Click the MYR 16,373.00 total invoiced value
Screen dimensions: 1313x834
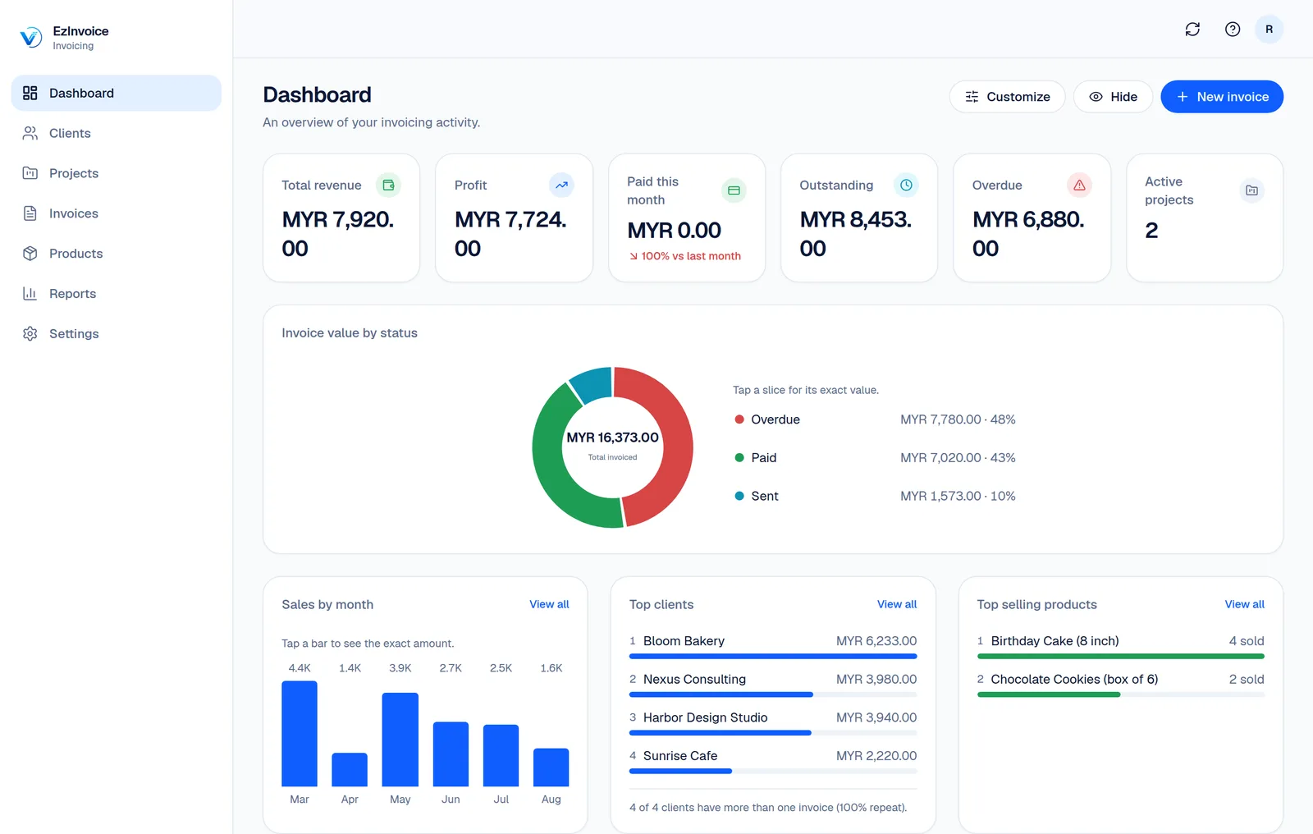[x=612, y=438]
